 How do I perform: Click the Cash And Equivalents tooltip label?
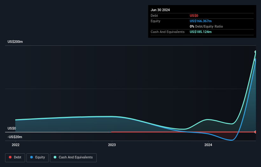[x=168, y=32]
